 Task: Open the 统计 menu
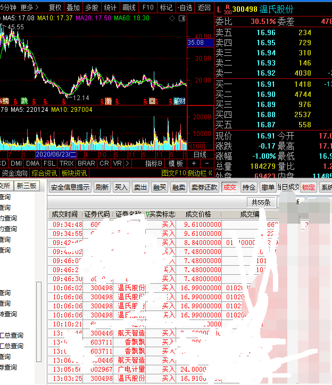pos(111,7)
